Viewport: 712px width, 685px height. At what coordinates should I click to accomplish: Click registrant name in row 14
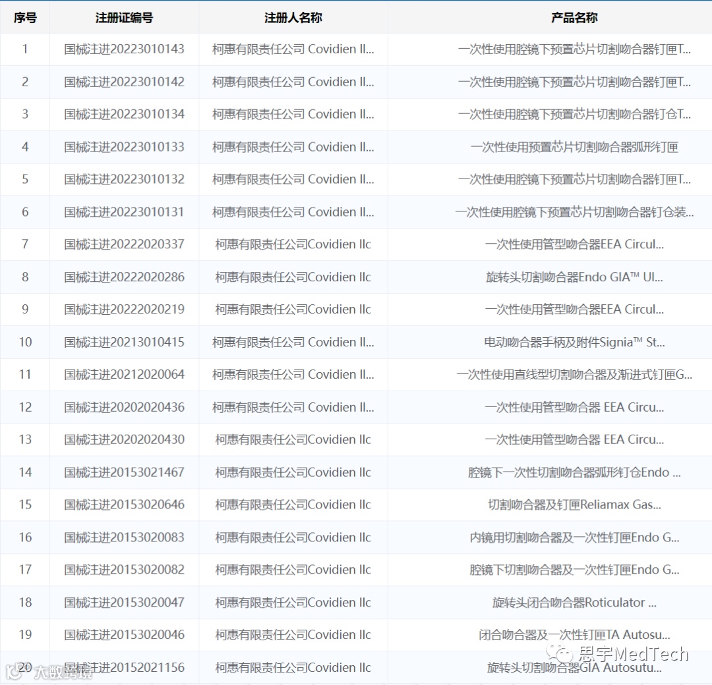click(293, 472)
